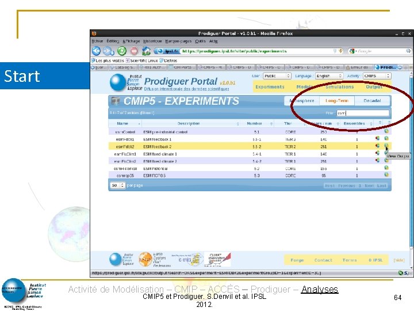Switch to the Atmosphere tab
This screenshot has height=311, width=414.
coord(301,101)
